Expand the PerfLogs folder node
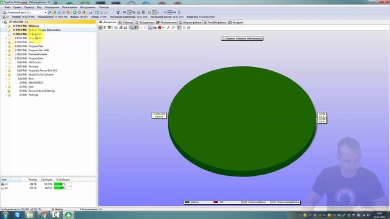This screenshot has width=390, height=219. 6,95
